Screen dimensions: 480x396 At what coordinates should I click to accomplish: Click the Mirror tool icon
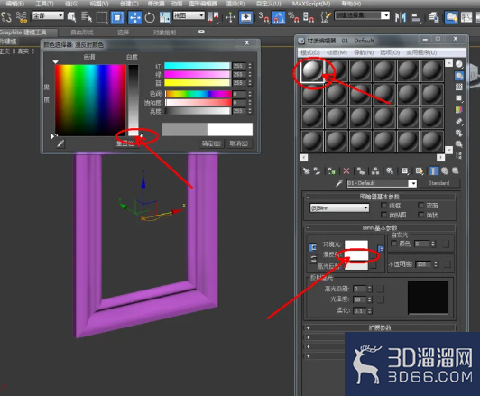point(400,17)
